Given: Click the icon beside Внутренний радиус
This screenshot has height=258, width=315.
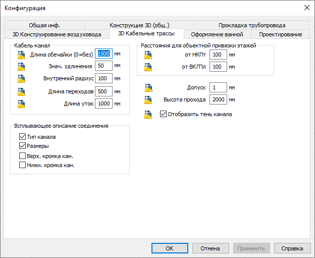Looking at the screenshot, I should click(x=21, y=79).
